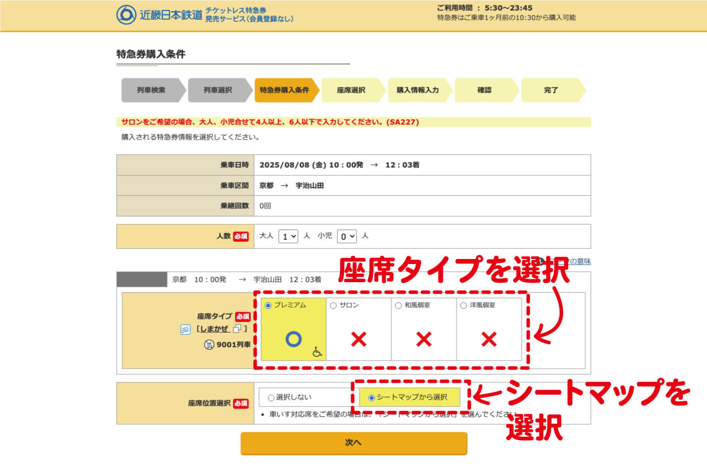The width and height of the screenshot is (707, 468).
Task: Click the red × mark under 洋風個室
Action: [x=488, y=340]
